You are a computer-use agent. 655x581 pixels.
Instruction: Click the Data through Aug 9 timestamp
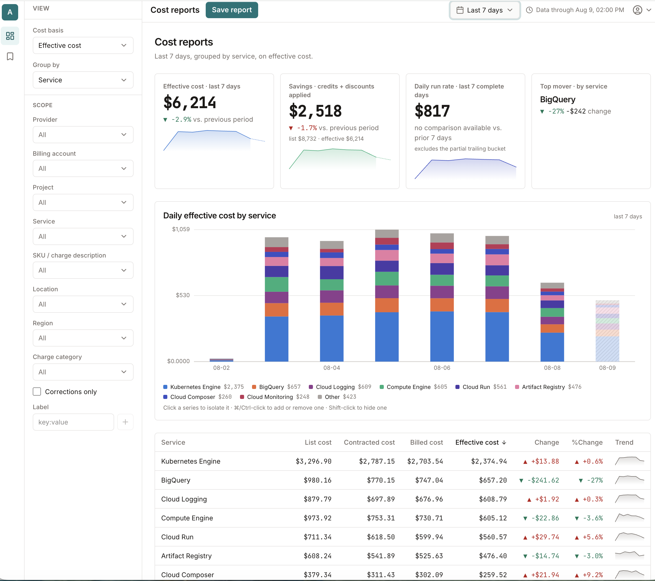[x=580, y=10]
